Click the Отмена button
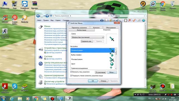The height and width of the screenshot is (101, 179). click(103, 81)
